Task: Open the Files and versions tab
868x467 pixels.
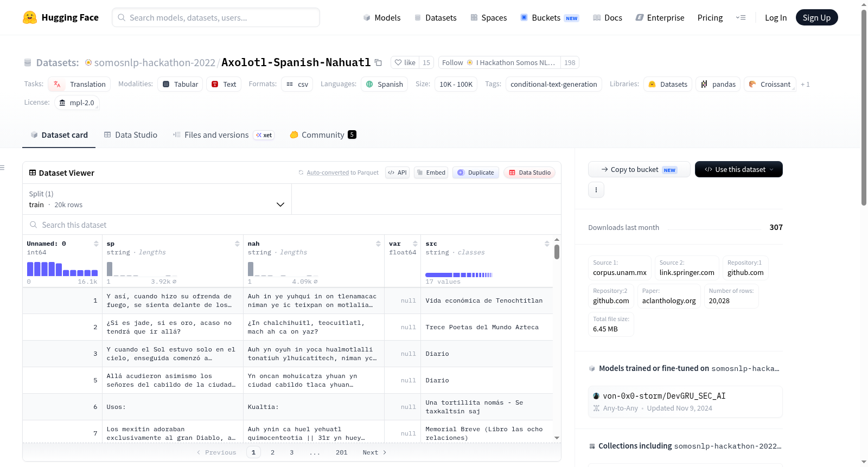Action: (223, 135)
